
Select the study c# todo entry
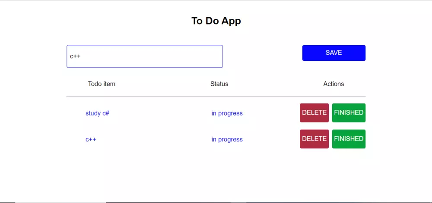(x=97, y=113)
